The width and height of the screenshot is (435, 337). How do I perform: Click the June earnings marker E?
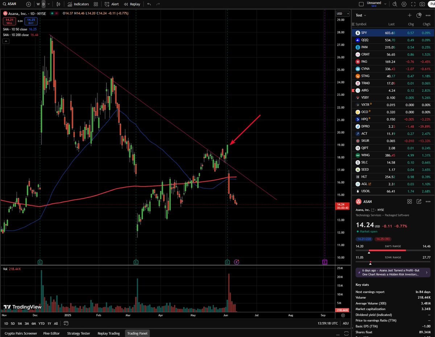227,262
